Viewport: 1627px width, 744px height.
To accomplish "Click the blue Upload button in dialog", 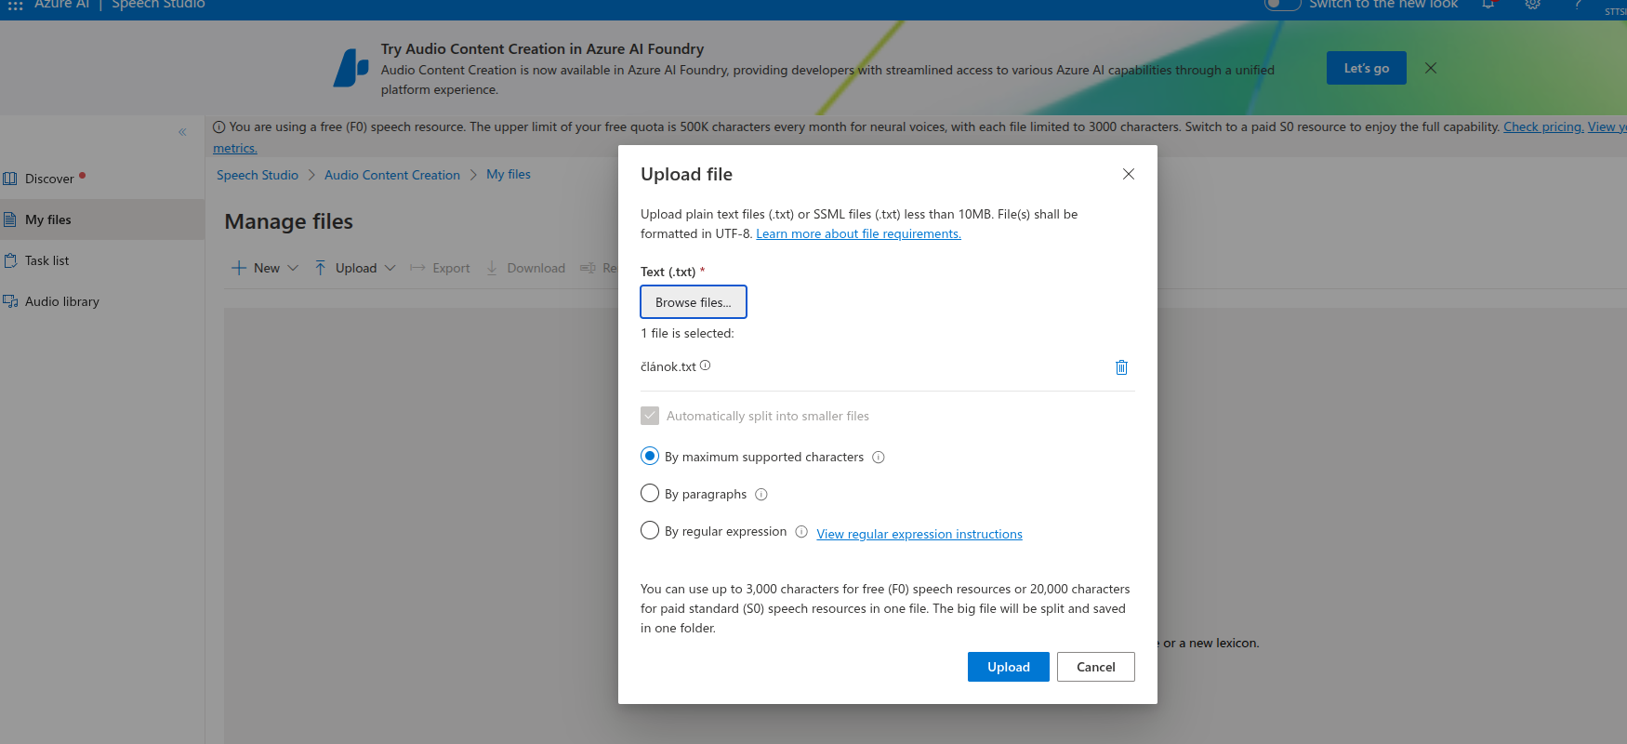I will tap(1008, 667).
